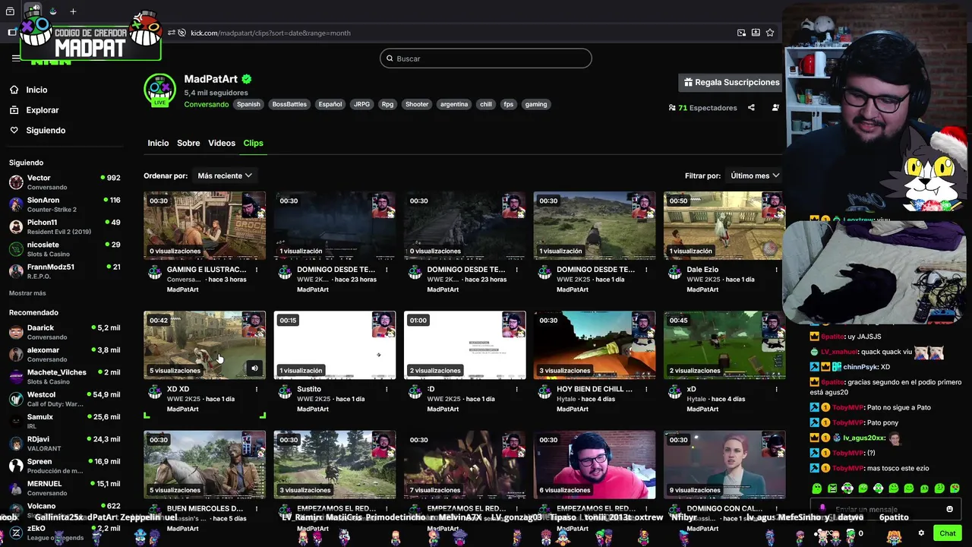Image resolution: width=972 pixels, height=547 pixels.
Task: Open the tab overview icon in browser
Action: 10,11
